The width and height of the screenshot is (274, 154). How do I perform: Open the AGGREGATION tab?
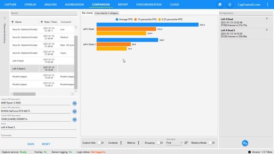click(x=74, y=5)
